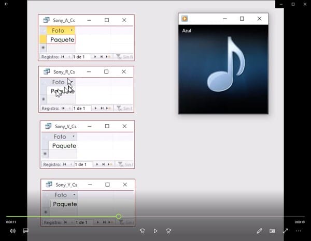Click the Foto column header in Sony_V_Cs
The height and width of the screenshot is (241, 311).
pyautogui.click(x=63, y=137)
